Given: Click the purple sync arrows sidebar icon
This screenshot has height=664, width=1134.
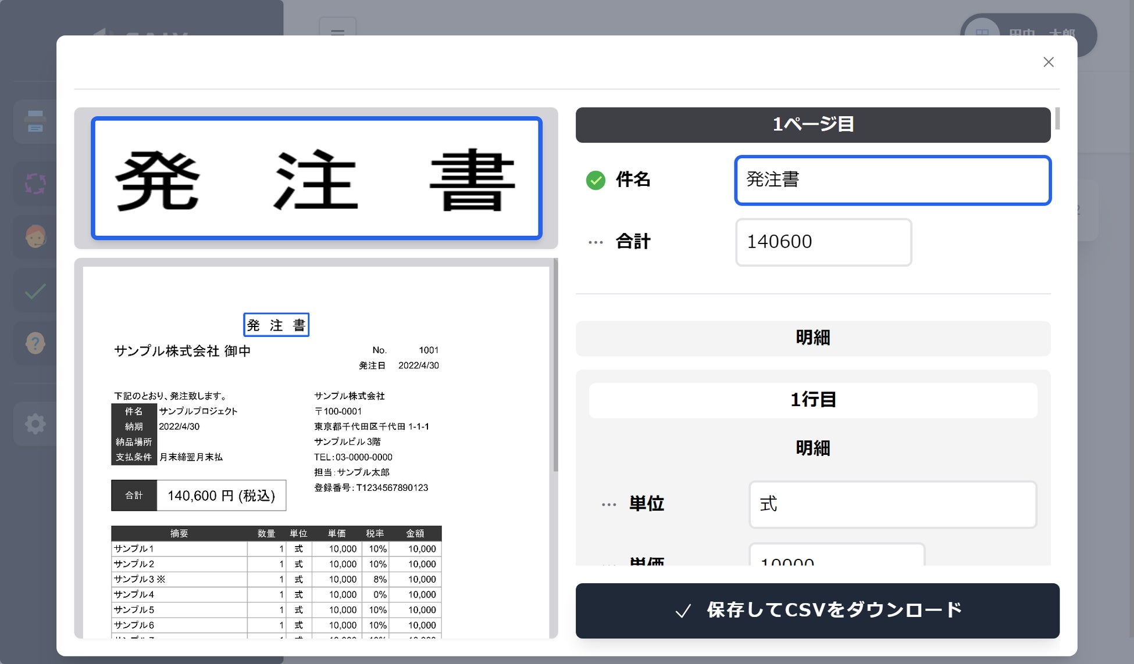Looking at the screenshot, I should pyautogui.click(x=35, y=184).
